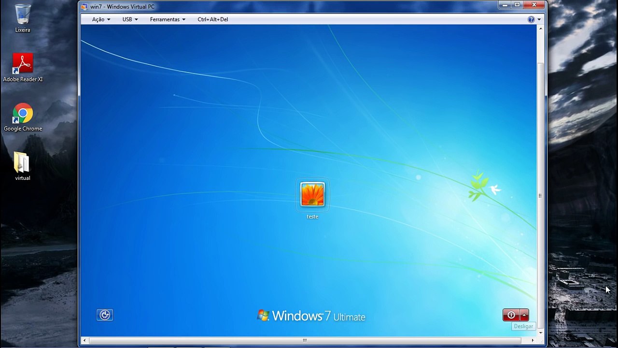The height and width of the screenshot is (348, 618).
Task: Click the teste username label
Action: tap(312, 217)
